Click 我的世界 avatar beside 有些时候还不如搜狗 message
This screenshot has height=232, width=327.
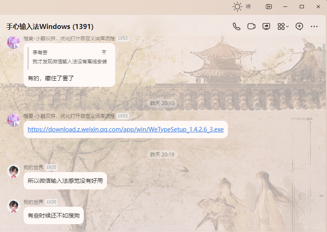[x=14, y=206]
